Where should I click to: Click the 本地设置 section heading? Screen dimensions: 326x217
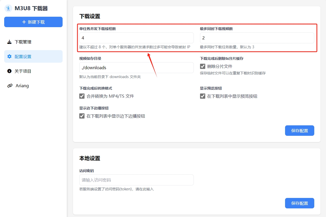[90, 158]
